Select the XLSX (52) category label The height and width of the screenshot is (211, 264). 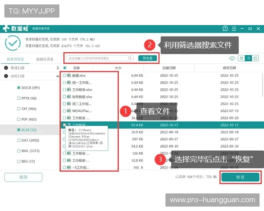click(x=29, y=130)
